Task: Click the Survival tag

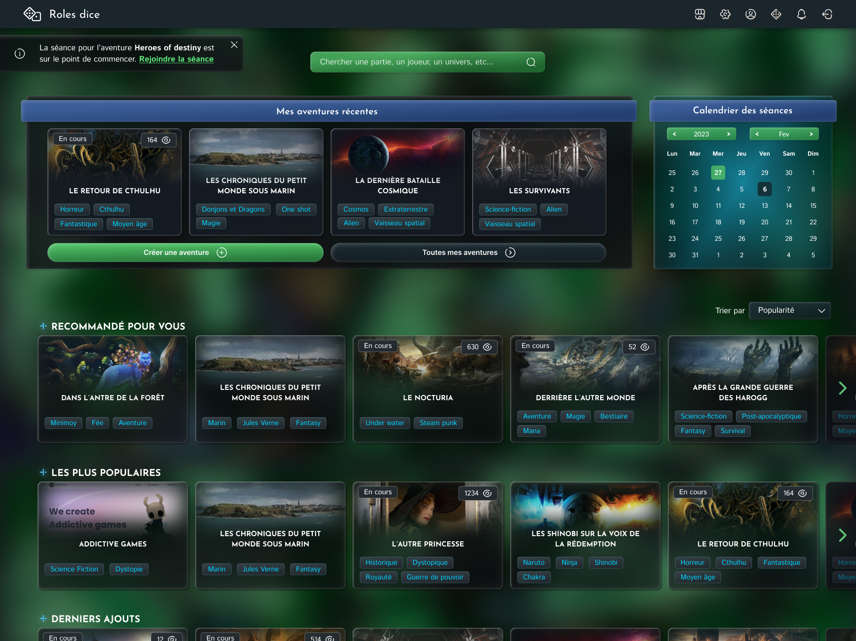Action: [x=733, y=431]
